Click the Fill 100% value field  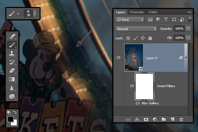[x=179, y=38]
